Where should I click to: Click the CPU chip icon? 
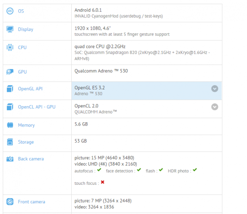pos(10,47)
